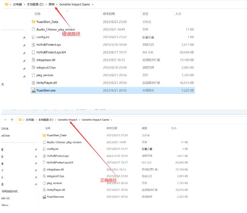Select UnityPlayer.dll icon in bottom window
Image resolution: width=247 pixels, height=213 pixels.
[44, 190]
